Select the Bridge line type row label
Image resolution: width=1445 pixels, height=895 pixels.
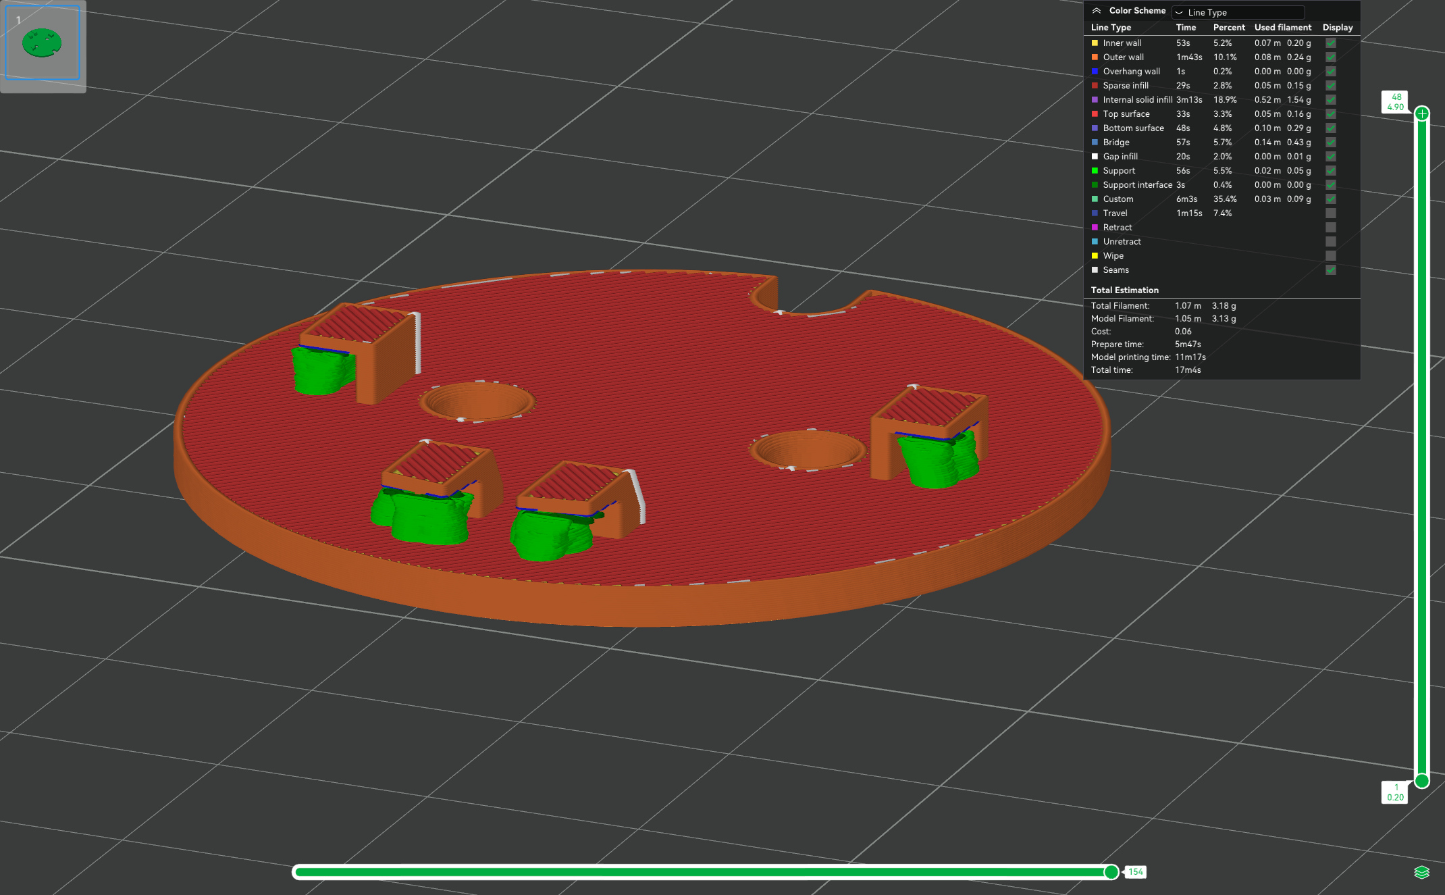coord(1115,143)
